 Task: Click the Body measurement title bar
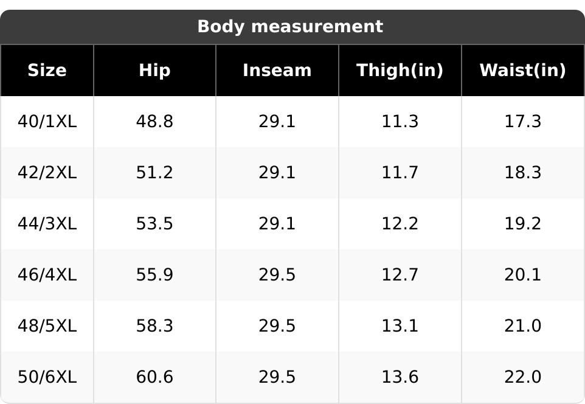[292, 27]
